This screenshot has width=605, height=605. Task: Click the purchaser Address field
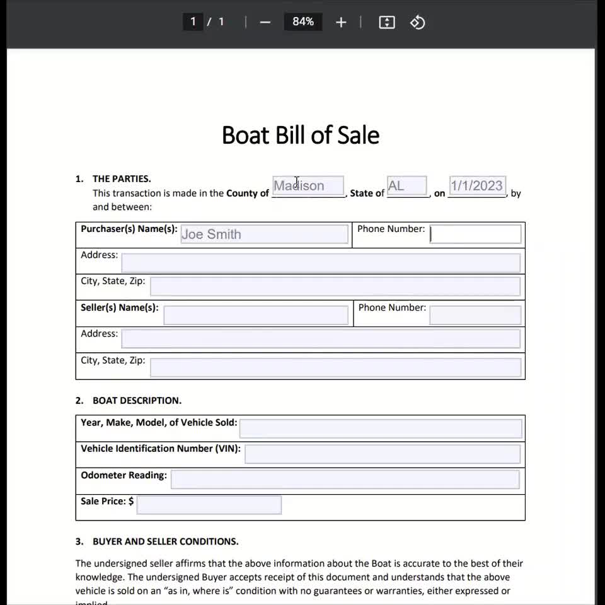tap(322, 262)
